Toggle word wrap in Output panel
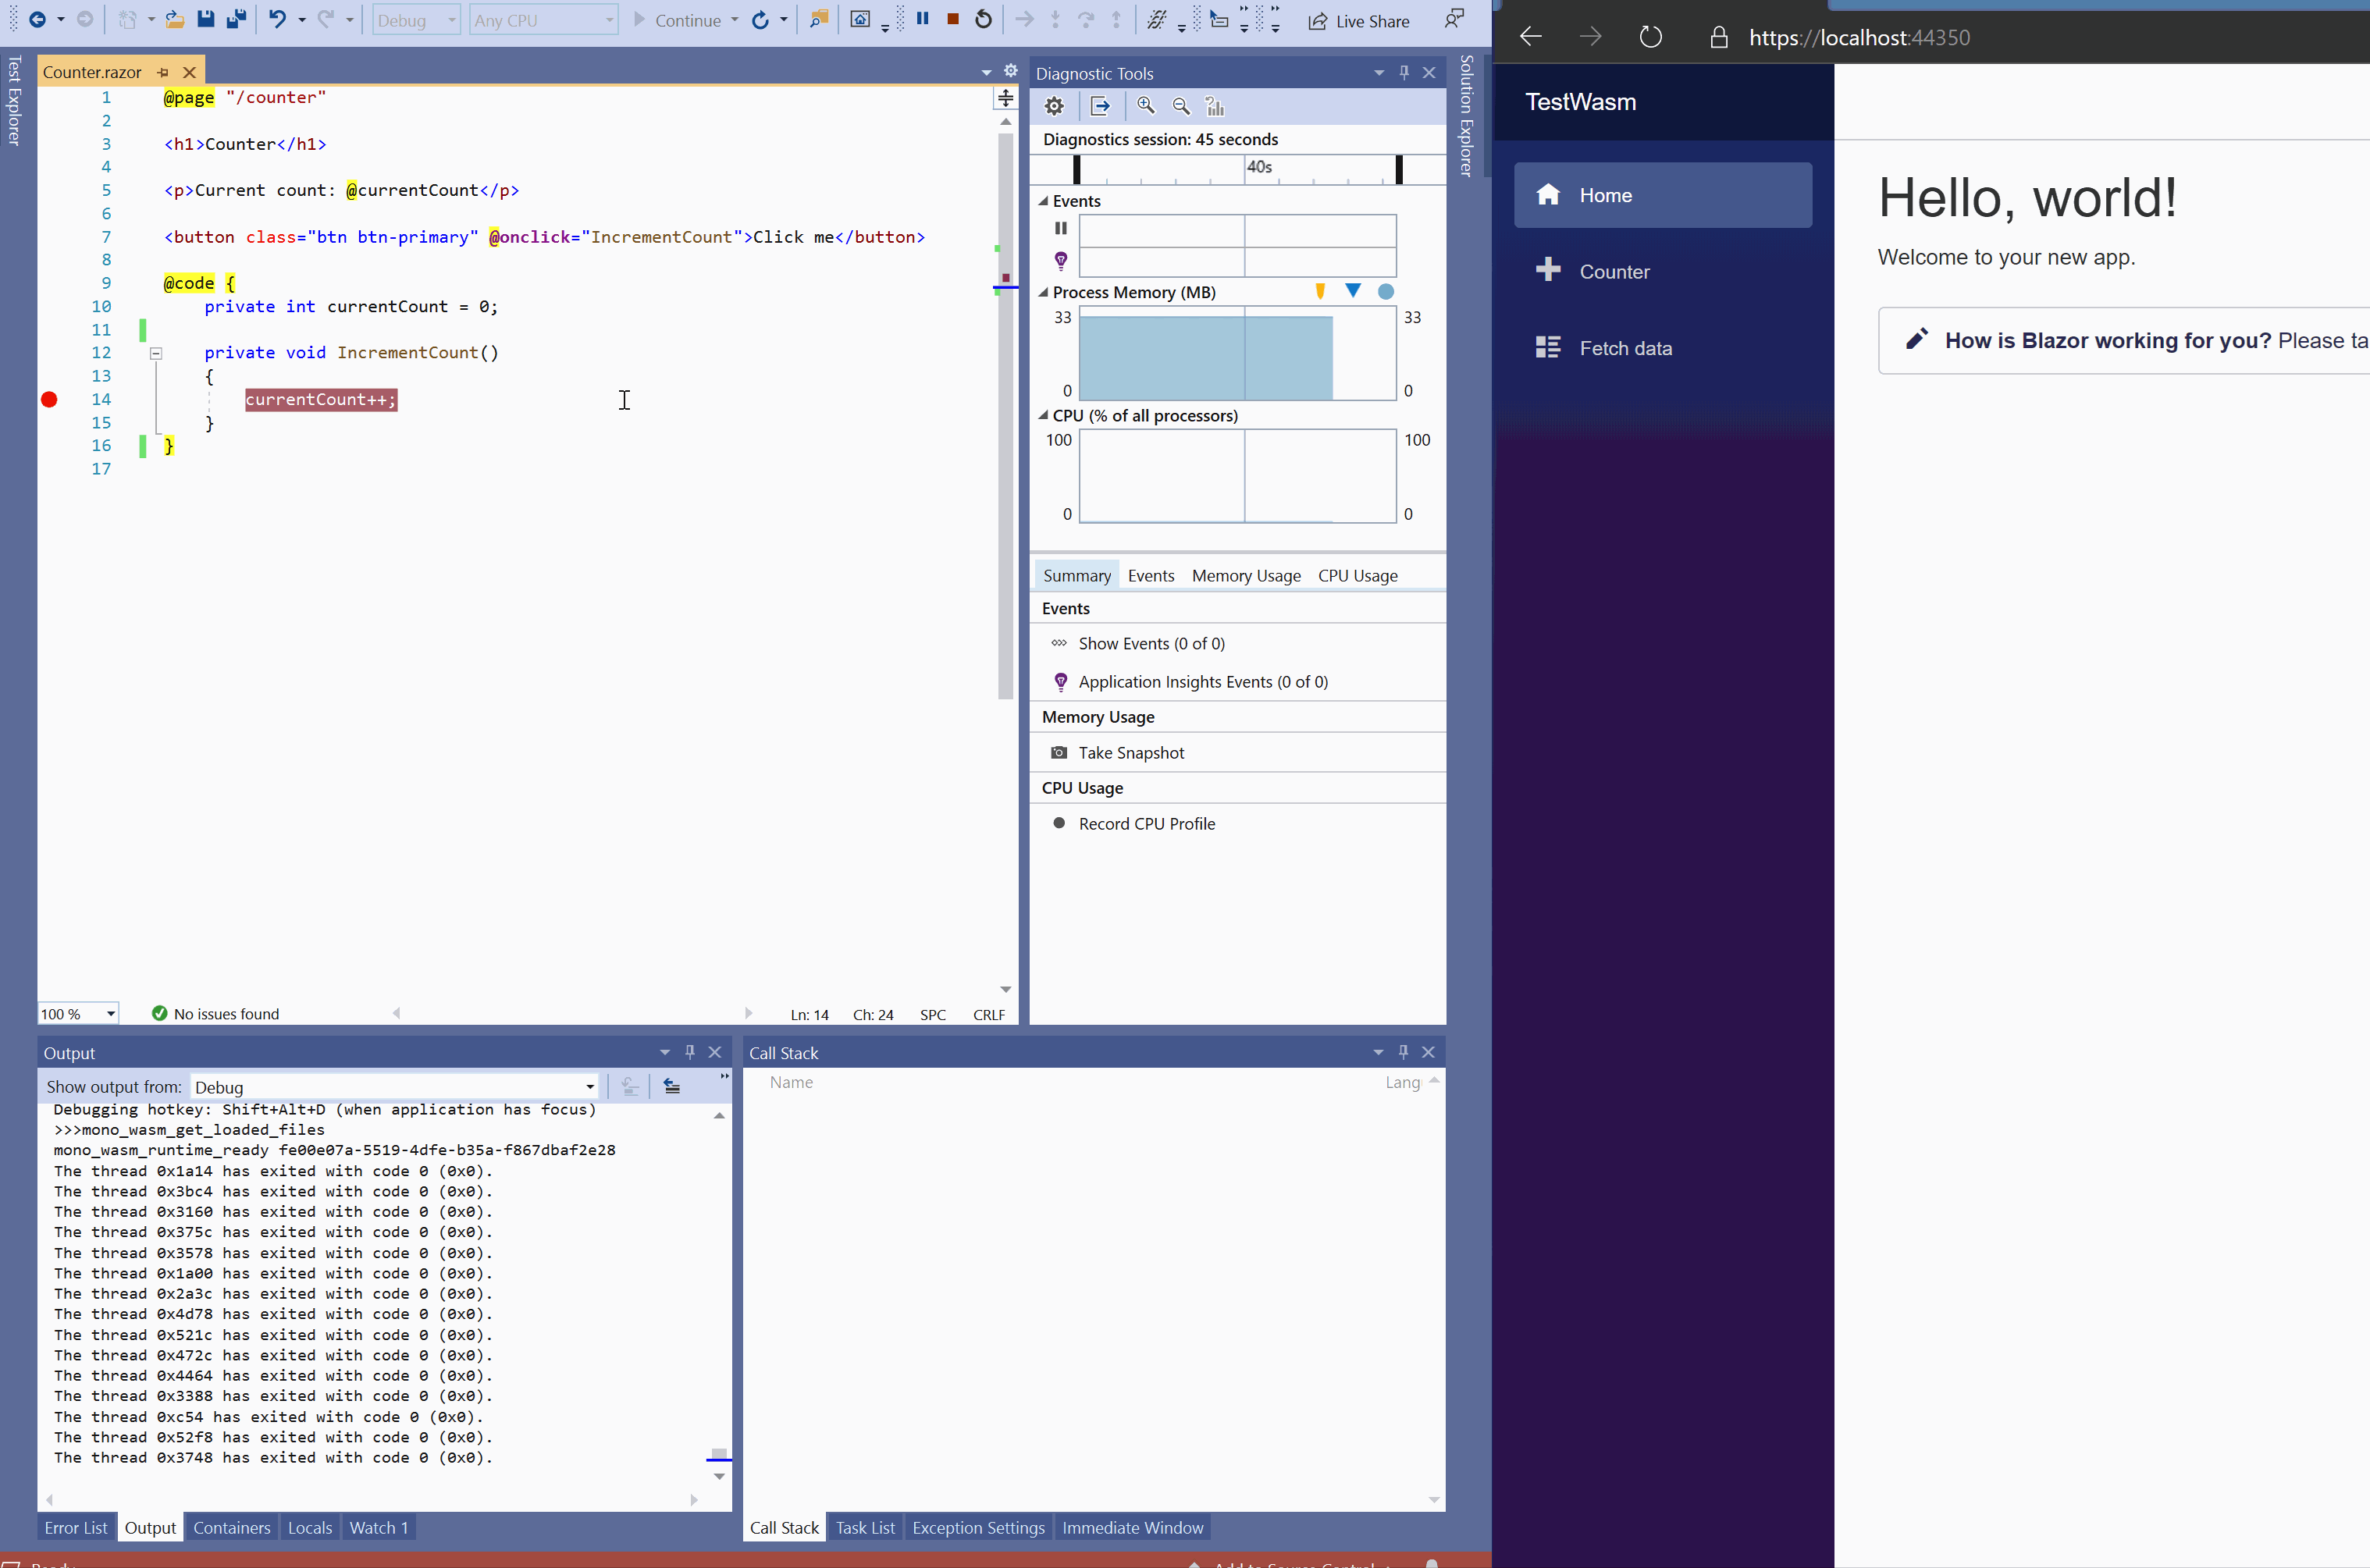The image size is (2370, 1568). [x=672, y=1086]
